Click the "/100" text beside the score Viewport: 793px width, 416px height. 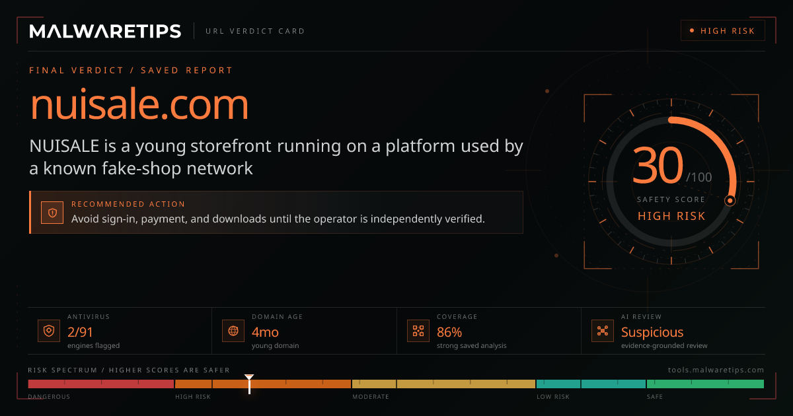[x=699, y=177]
